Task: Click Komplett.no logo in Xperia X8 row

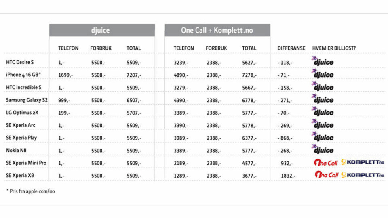Action: pyautogui.click(x=363, y=175)
